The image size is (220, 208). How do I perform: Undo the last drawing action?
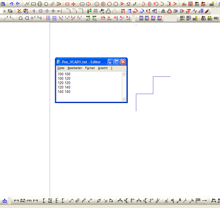click(11, 4)
